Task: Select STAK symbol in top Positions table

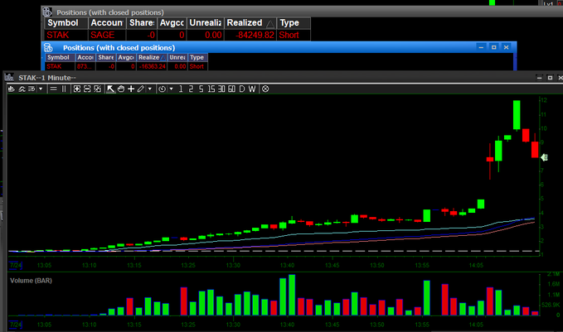Action: click(66, 35)
